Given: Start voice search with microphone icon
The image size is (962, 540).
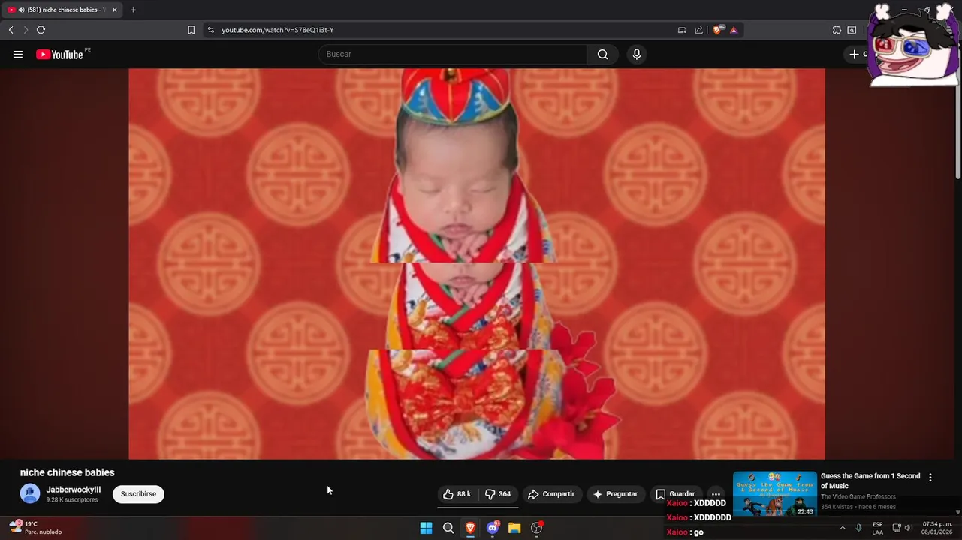Looking at the screenshot, I should (x=637, y=54).
